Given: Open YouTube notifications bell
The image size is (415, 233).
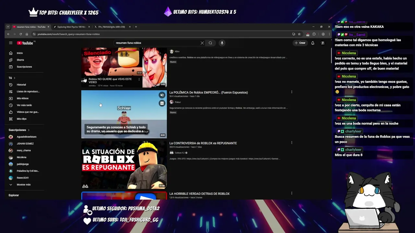Looking at the screenshot, I should coord(313,43).
